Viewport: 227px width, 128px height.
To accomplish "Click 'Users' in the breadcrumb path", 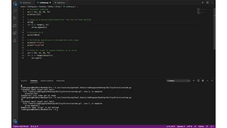I will pyautogui.click(x=23, y=7).
